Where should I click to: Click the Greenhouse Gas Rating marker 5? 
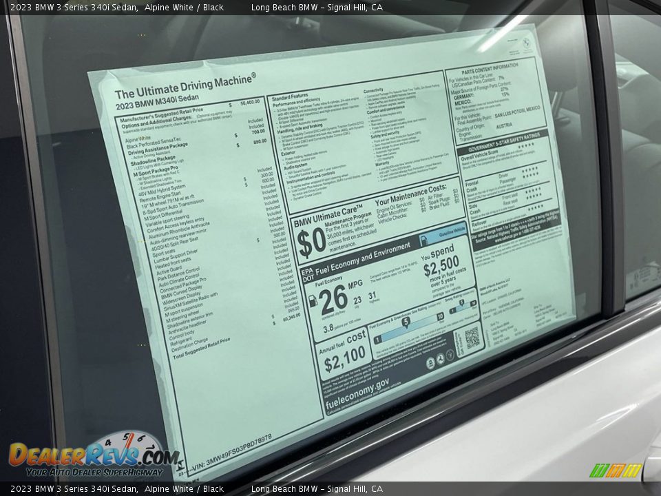(x=406, y=322)
